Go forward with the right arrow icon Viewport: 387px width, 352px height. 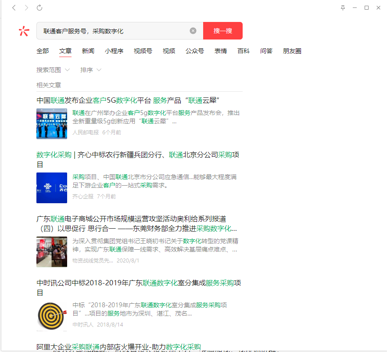coord(26,8)
